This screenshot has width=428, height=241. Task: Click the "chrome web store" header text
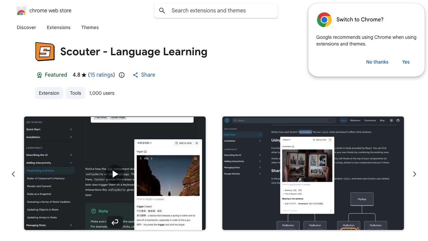point(50,11)
